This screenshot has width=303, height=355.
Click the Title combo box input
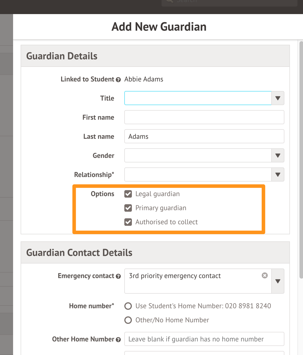198,98
